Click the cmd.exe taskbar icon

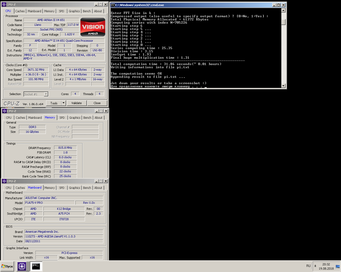coord(36,266)
